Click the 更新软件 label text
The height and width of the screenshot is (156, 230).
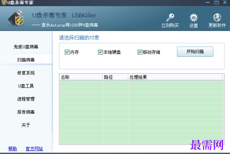(x=217, y=25)
